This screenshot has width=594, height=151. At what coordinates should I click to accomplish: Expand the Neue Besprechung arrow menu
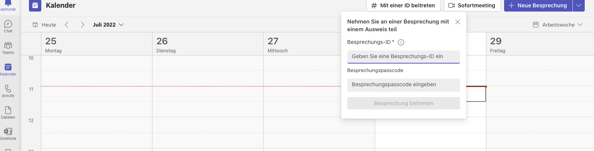coord(578,5)
